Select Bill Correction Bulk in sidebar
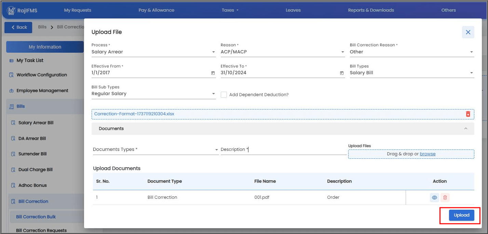This screenshot has height=234, width=488. (36, 217)
